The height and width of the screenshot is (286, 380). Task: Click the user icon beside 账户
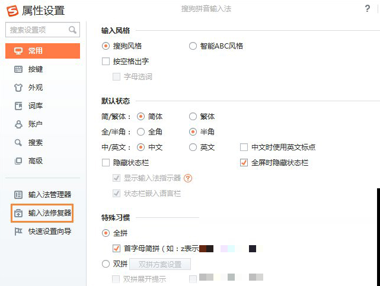(18, 124)
